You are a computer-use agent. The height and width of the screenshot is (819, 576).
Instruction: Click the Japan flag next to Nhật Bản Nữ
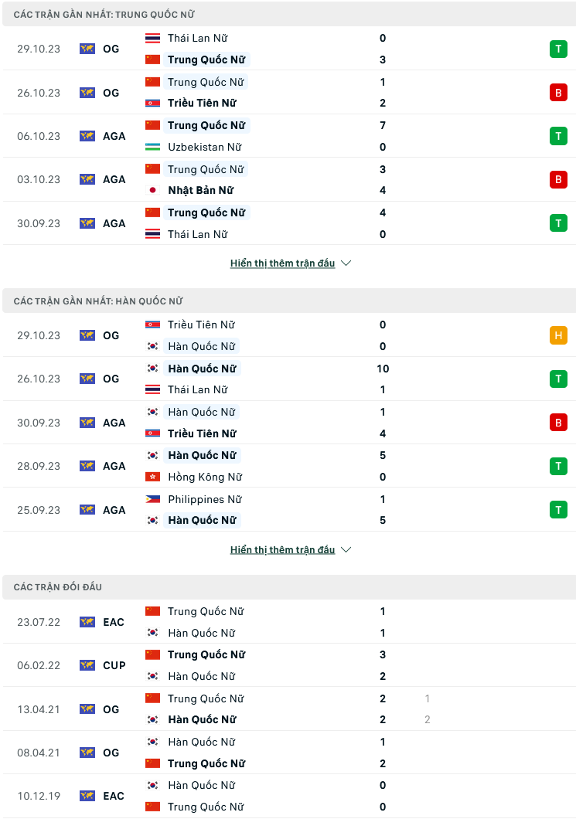point(152,190)
